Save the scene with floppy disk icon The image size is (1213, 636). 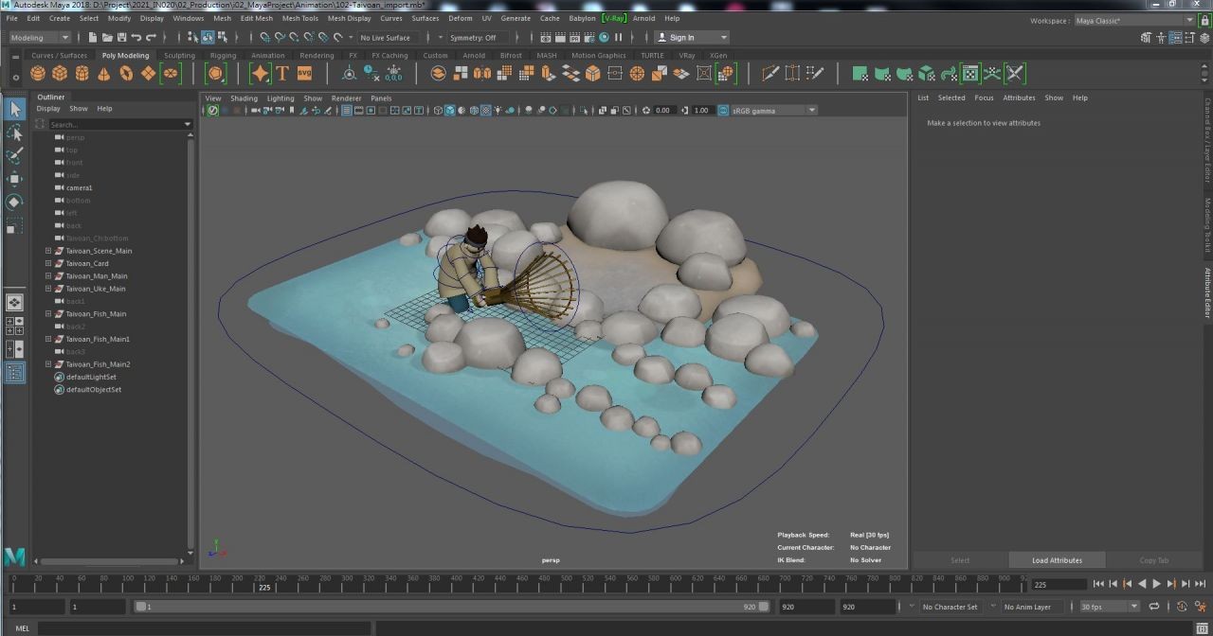coord(121,38)
